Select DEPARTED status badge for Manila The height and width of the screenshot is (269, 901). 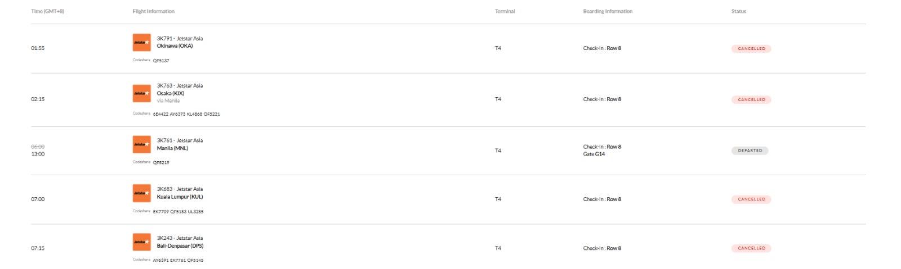click(x=750, y=151)
